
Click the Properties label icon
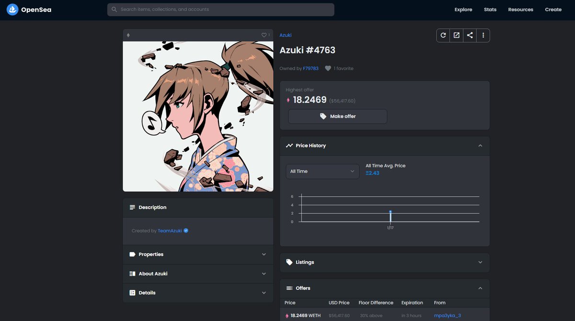point(132,255)
